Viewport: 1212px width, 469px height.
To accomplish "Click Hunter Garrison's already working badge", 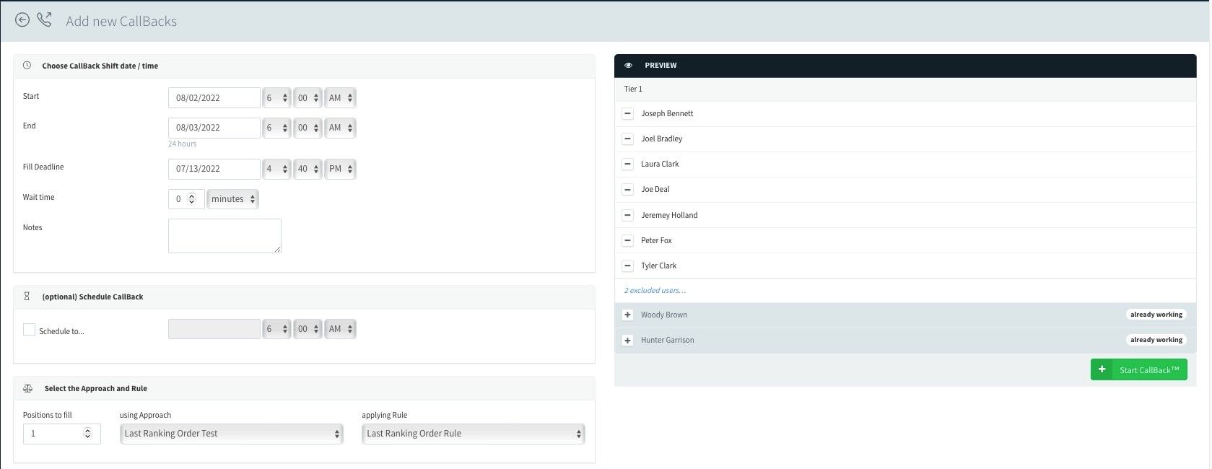I will click(x=1156, y=340).
